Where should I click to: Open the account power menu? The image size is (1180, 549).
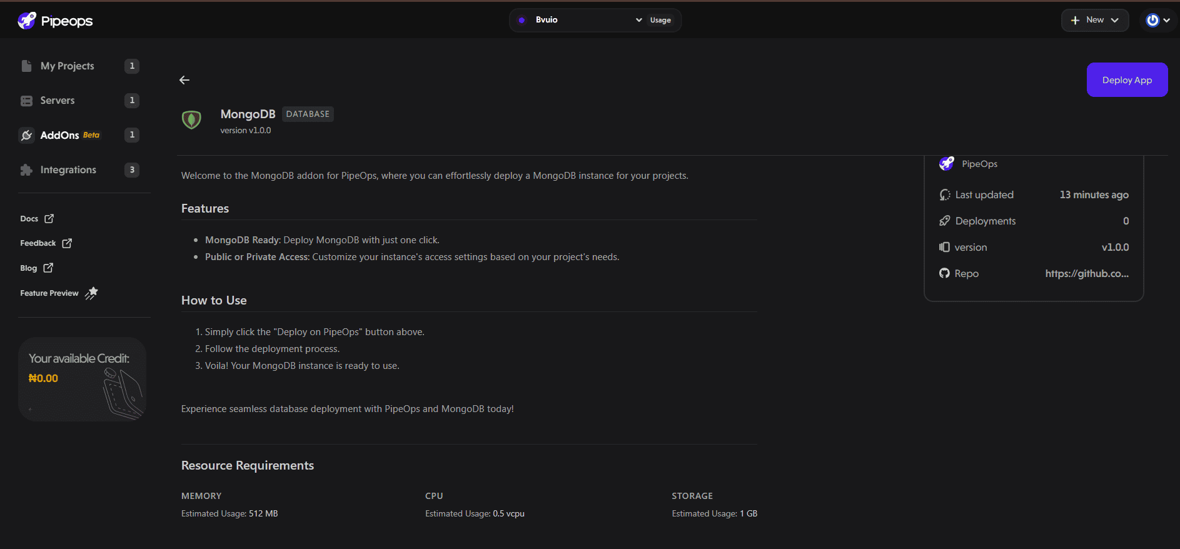coord(1157,20)
